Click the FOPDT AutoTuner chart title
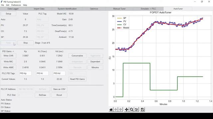Image resolution: width=213 pixels, height=119 pixels. 160,13
